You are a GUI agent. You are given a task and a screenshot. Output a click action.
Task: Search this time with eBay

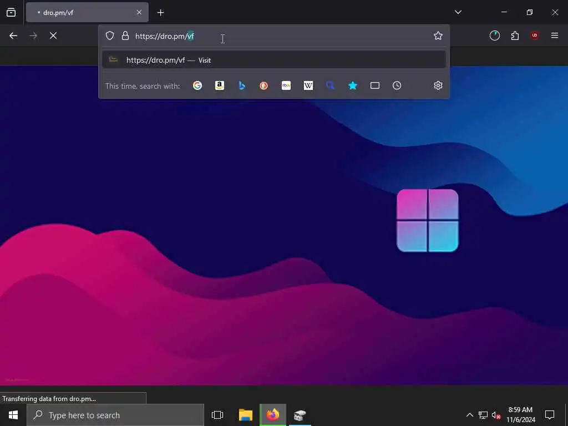click(286, 85)
